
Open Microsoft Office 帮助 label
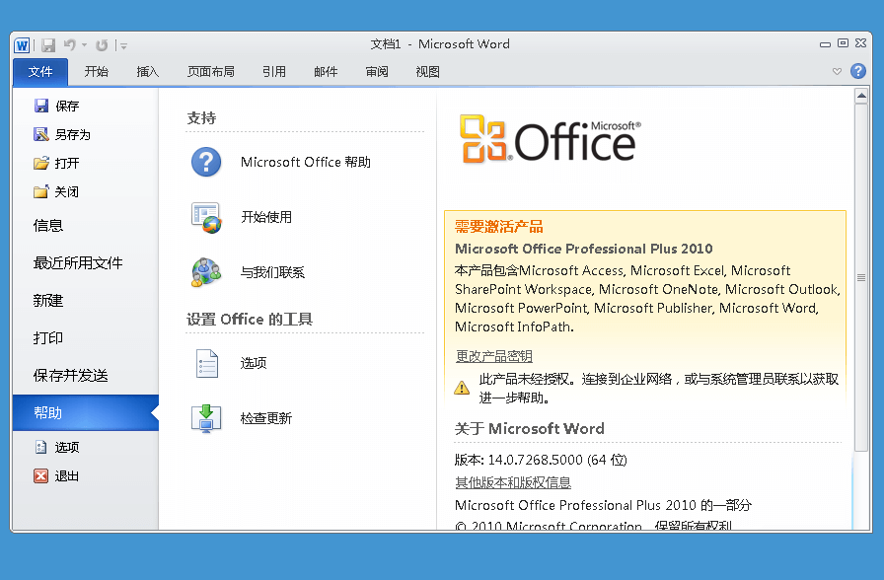pyautogui.click(x=306, y=163)
